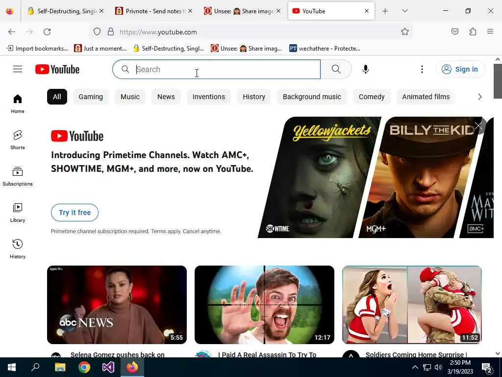Image resolution: width=502 pixels, height=377 pixels.
Task: Open History in the sidebar
Action: 18,249
